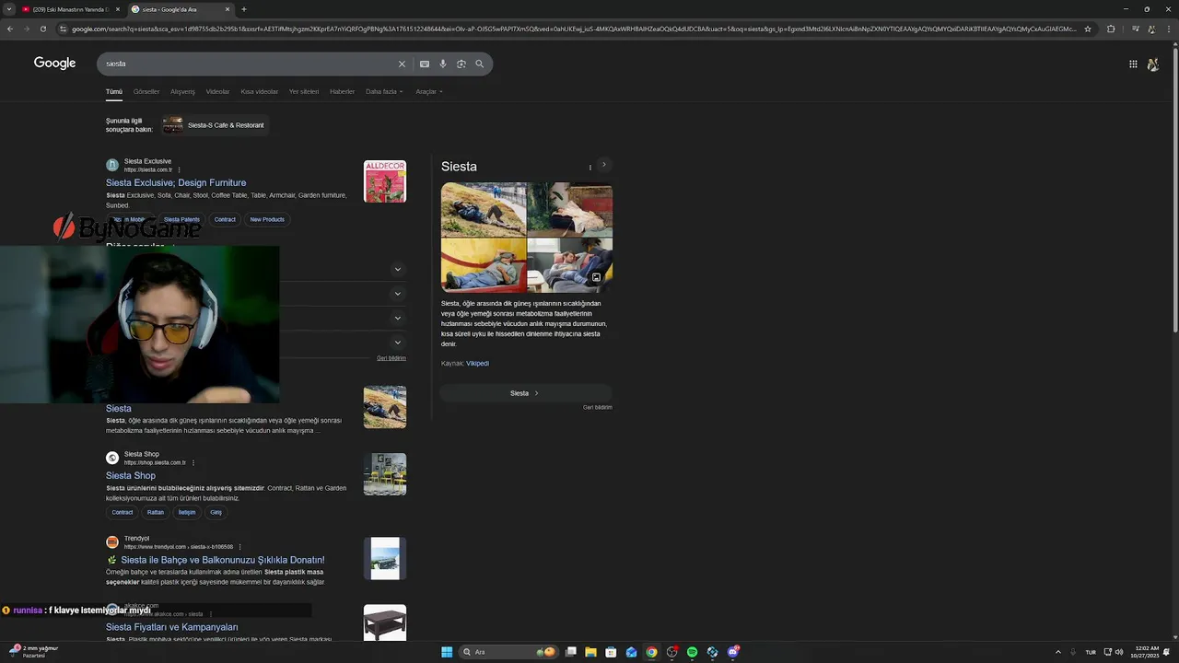Click the Rattan chip under Siesta Shop
This screenshot has height=663, width=1179.
click(x=155, y=512)
